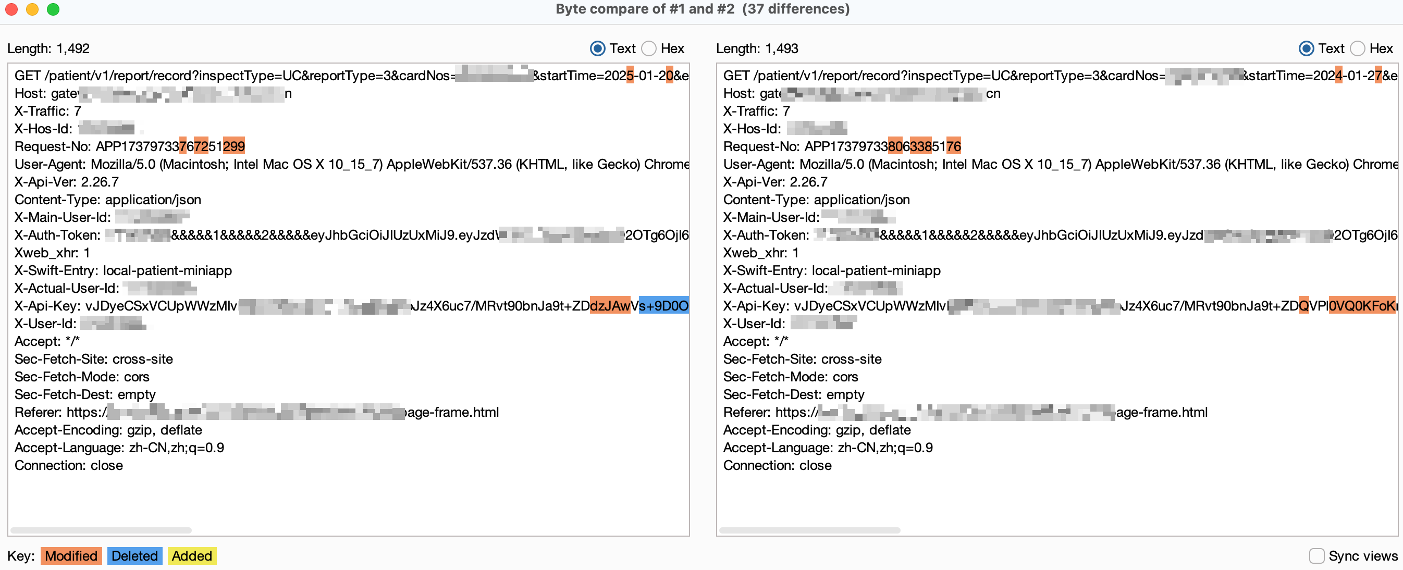Maximize the window with green button
Image resolution: width=1403 pixels, height=570 pixels.
pos(53,9)
